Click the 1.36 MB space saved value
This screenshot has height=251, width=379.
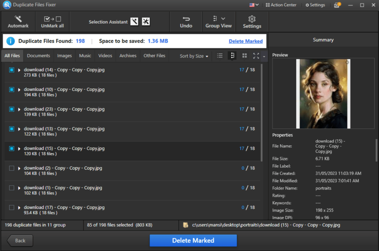158,41
